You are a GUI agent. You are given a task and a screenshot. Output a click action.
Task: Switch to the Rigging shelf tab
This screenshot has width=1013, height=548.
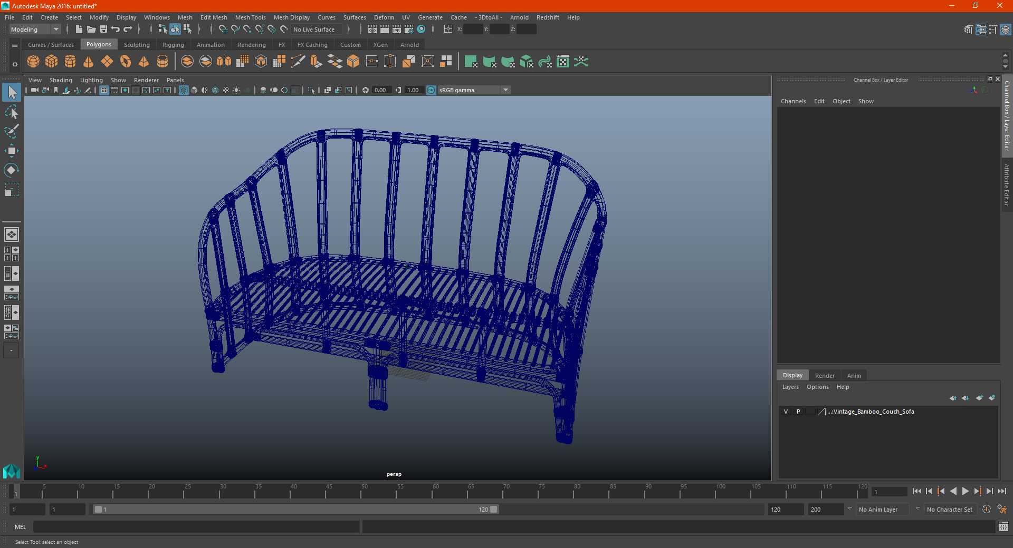tap(173, 45)
